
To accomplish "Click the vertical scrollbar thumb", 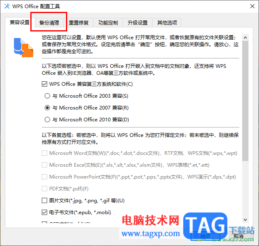I will click(x=245, y=101).
